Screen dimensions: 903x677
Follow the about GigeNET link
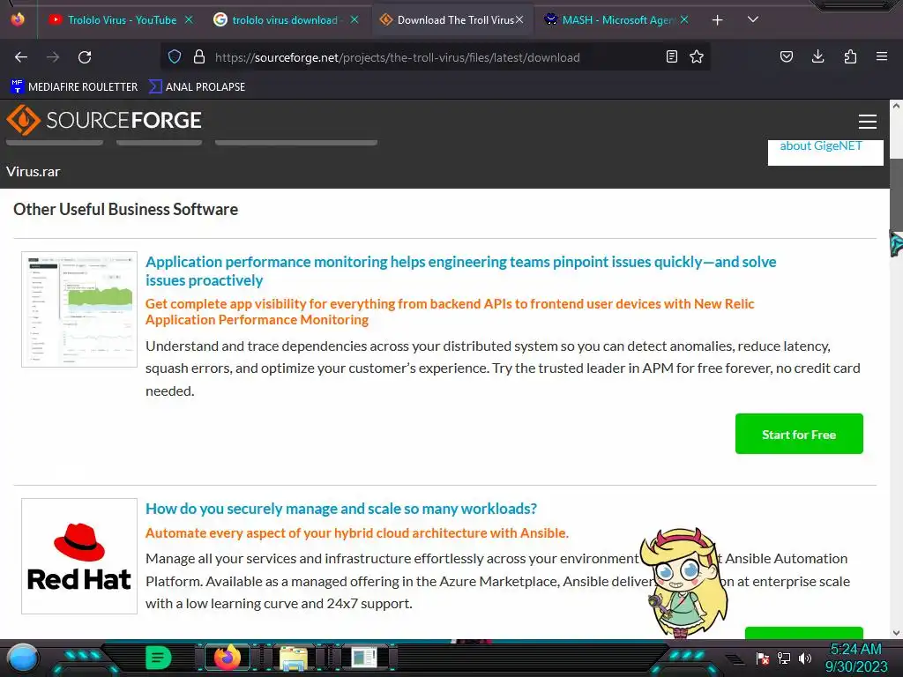[821, 146]
